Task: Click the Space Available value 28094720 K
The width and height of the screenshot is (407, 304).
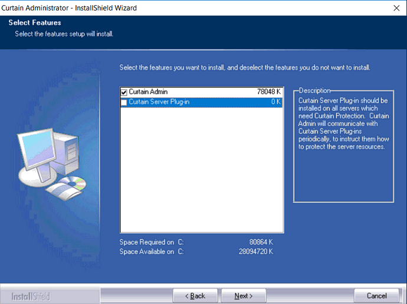Action: tap(256, 252)
